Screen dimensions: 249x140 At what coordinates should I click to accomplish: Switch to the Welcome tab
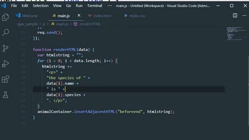click(27, 16)
